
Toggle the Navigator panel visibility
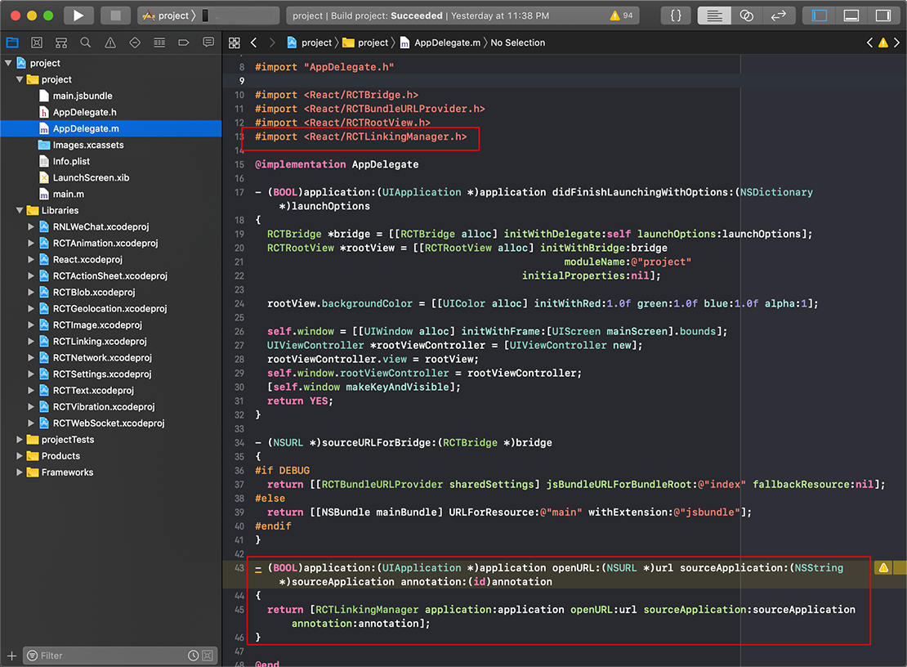coord(820,16)
